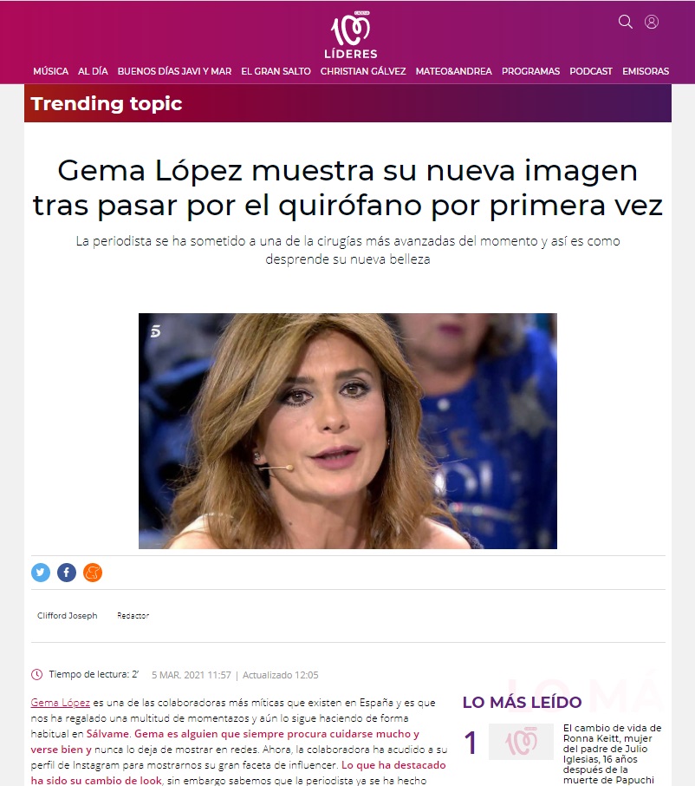The height and width of the screenshot is (786, 695).
Task: Expand the Programas menu
Action: coord(530,71)
